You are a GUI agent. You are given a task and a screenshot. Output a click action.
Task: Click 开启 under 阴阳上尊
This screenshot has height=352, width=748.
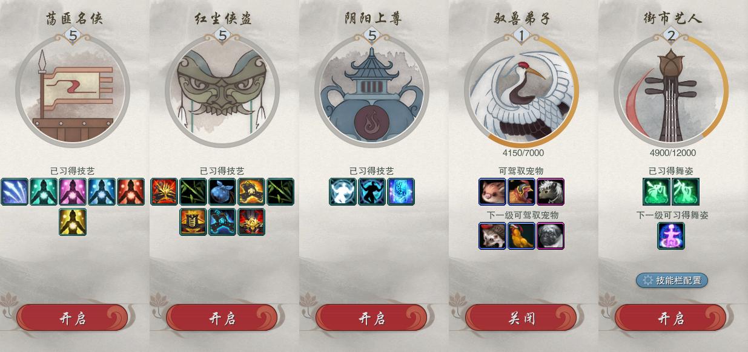[371, 318]
